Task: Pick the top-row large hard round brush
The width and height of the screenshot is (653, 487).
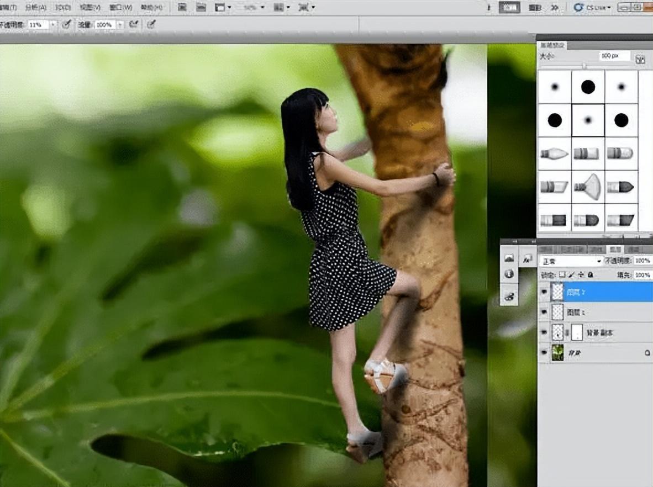Action: 588,87
